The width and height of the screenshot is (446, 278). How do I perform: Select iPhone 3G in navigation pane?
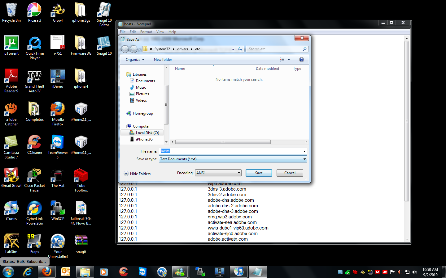[141, 139]
